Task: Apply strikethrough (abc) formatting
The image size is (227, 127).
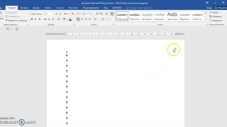Action: [x=45, y=19]
